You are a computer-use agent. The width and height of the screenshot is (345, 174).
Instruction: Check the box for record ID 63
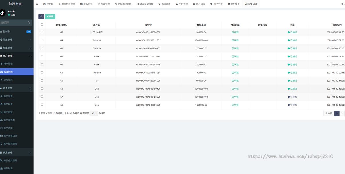pos(42,48)
